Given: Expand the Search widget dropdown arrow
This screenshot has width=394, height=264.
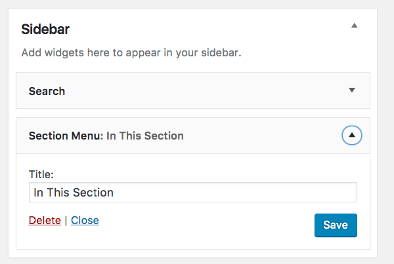Looking at the screenshot, I should [x=351, y=90].
